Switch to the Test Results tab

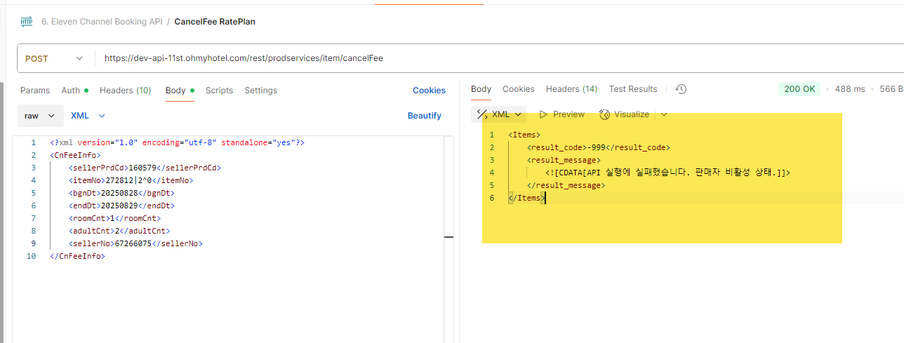[632, 89]
